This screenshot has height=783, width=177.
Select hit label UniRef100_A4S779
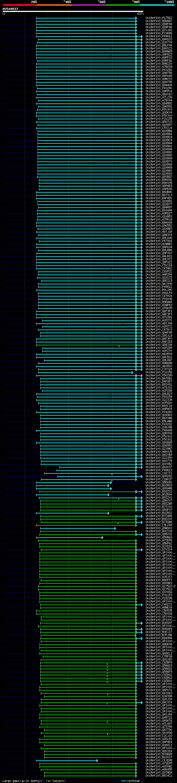(158, 461)
